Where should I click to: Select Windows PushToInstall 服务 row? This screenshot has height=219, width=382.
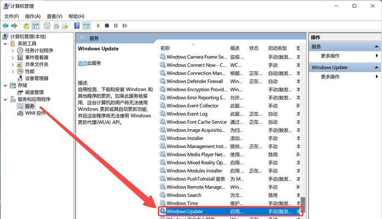pos(230,179)
